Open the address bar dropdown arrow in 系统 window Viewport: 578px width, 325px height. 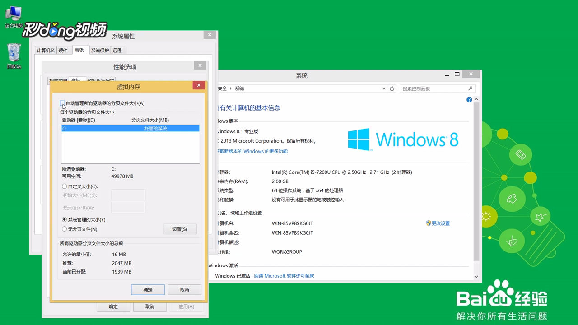(x=384, y=88)
